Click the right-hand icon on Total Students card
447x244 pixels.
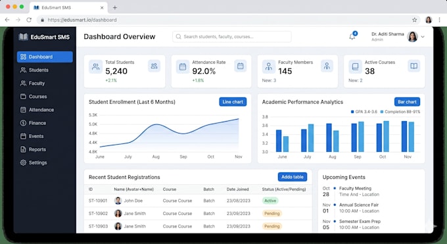point(154,66)
